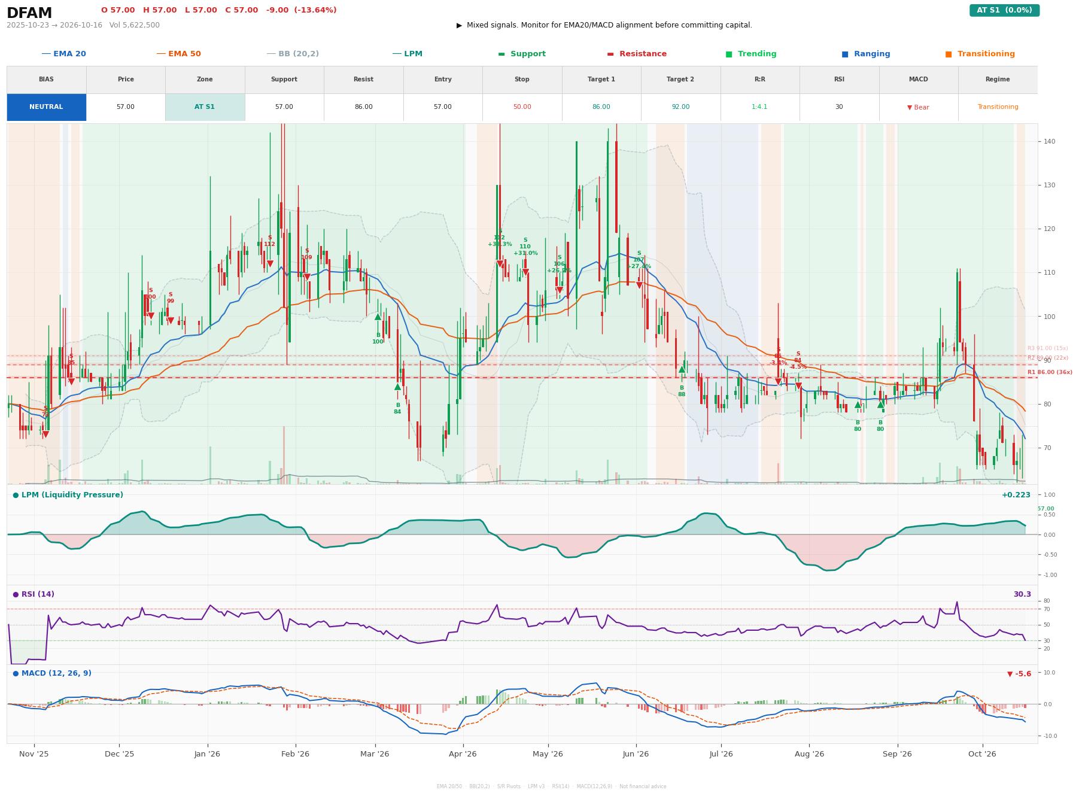This screenshot has width=1079, height=796.
Task: Click the R1 86.00 (36x) resistance label
Action: (x=1050, y=372)
